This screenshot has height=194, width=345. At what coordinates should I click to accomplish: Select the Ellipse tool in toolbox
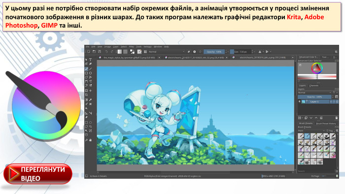coord(90,73)
